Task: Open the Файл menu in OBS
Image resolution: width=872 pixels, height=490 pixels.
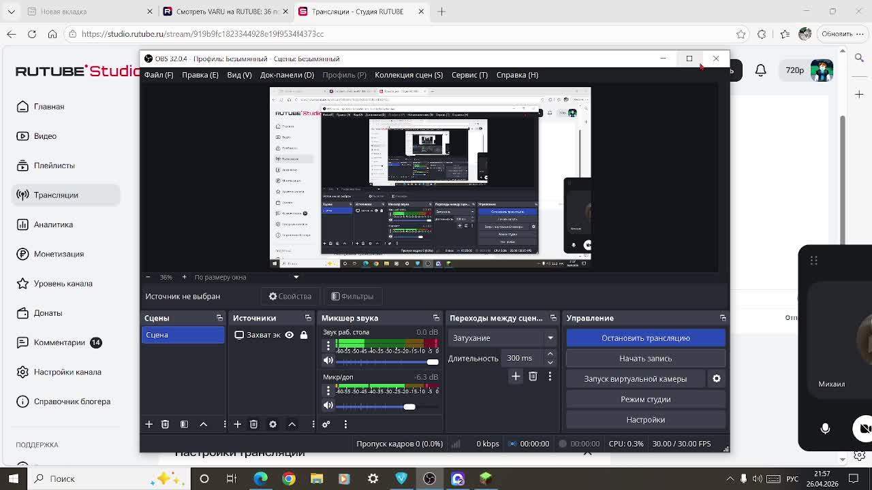Action: click(x=159, y=75)
